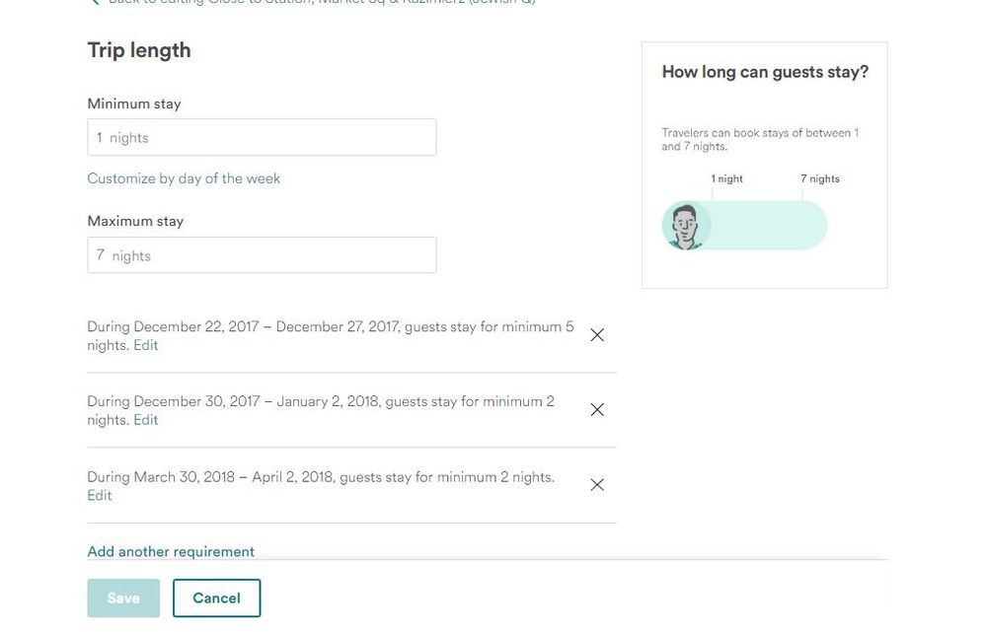Click Add another requirement link
Screen dimensions: 986x632
171,552
